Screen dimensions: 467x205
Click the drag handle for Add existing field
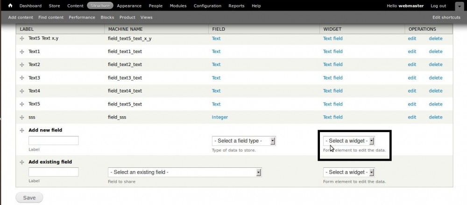click(22, 162)
